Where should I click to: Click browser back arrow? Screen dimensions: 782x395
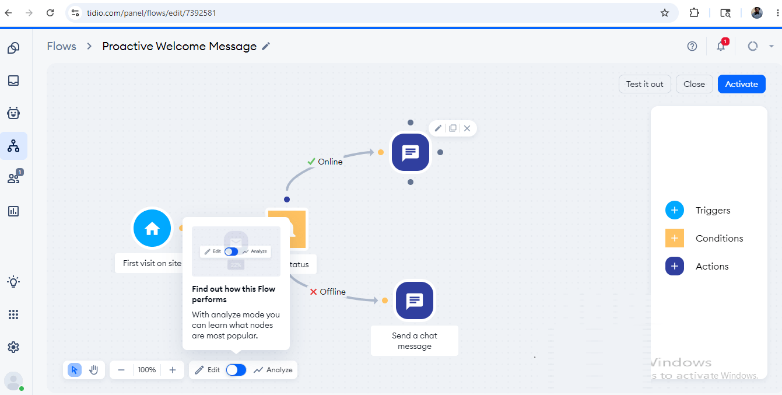click(x=8, y=12)
